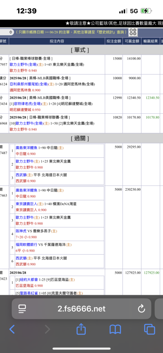163x353 pixels.
Task: Open Safari share sheet
Action: pos(81,329)
